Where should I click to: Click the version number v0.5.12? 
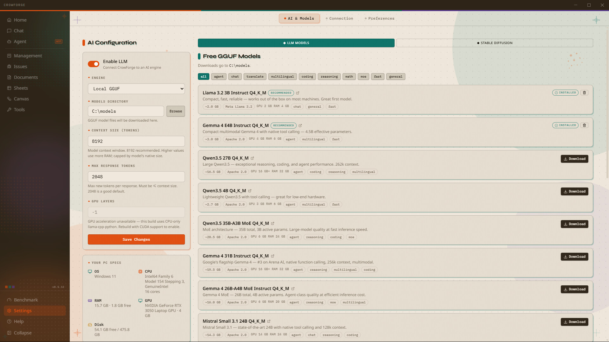coord(58,287)
